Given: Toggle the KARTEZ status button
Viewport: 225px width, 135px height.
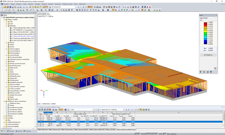Looking at the screenshot, I should coord(149,134).
